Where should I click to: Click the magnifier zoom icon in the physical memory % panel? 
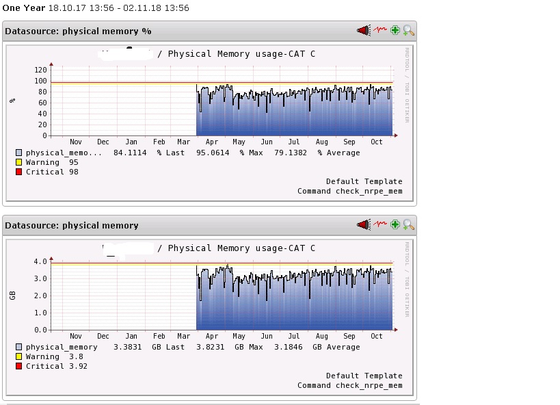[x=408, y=31]
